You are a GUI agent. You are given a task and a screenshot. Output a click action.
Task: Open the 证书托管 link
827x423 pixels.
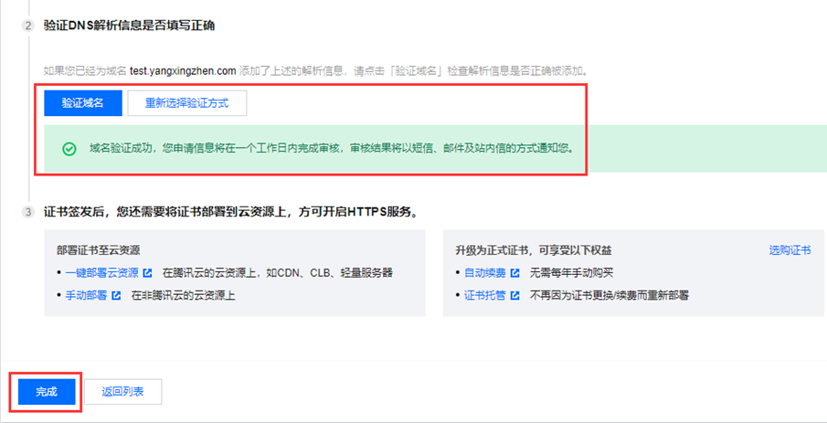pos(484,295)
